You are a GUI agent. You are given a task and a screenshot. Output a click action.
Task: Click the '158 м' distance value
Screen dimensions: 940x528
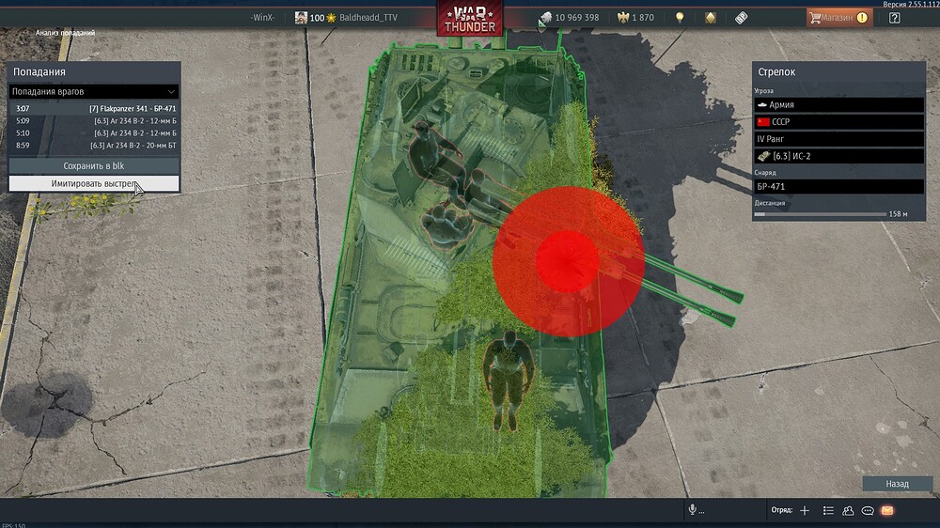898,214
